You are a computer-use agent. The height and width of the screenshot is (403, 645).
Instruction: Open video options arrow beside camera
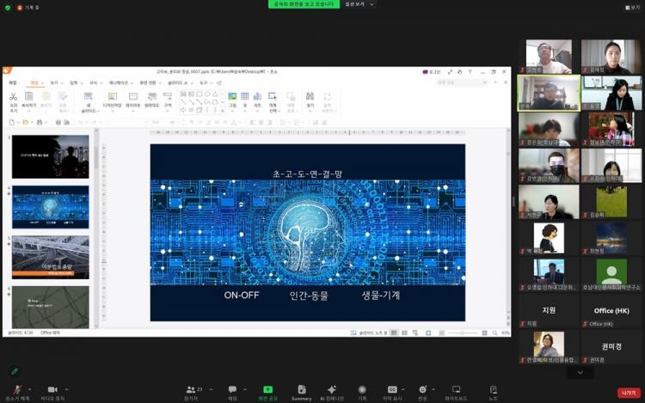(66, 389)
